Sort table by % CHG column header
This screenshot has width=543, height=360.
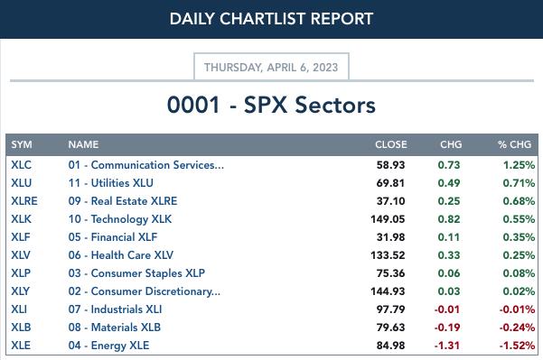tap(514, 144)
